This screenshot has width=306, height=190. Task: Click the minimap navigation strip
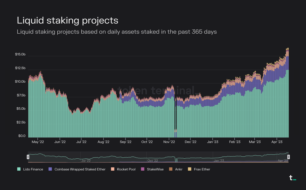click(158, 157)
